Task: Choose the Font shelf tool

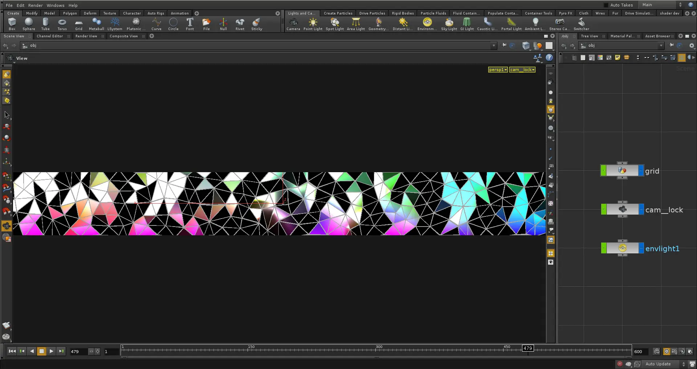Action: tap(190, 24)
